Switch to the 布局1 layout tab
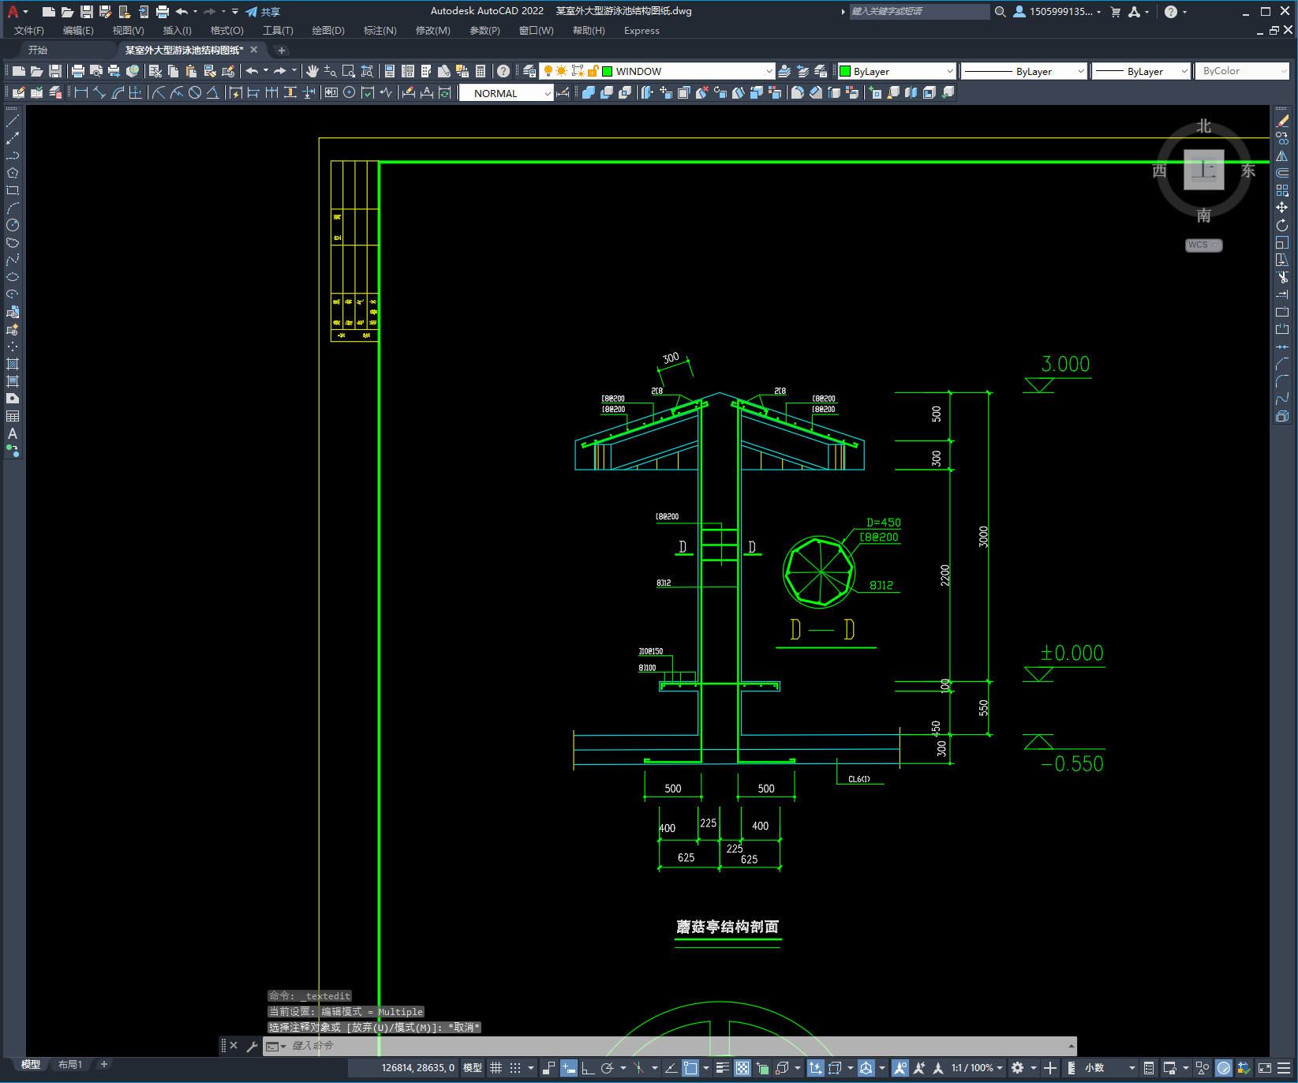1298x1083 pixels. pos(70,1065)
